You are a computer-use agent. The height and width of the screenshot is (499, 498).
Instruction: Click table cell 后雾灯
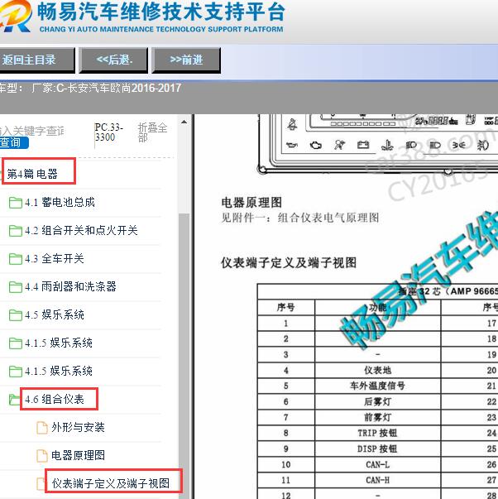tap(378, 401)
